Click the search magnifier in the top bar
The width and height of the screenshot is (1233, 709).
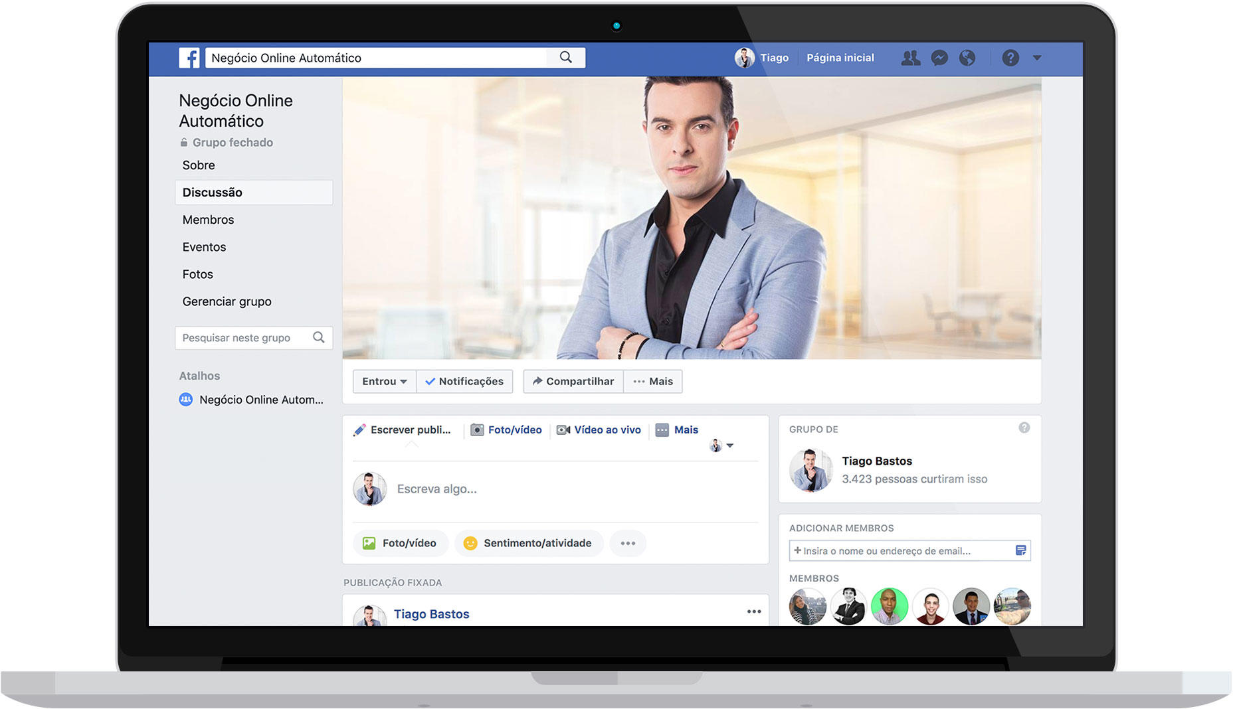565,57
